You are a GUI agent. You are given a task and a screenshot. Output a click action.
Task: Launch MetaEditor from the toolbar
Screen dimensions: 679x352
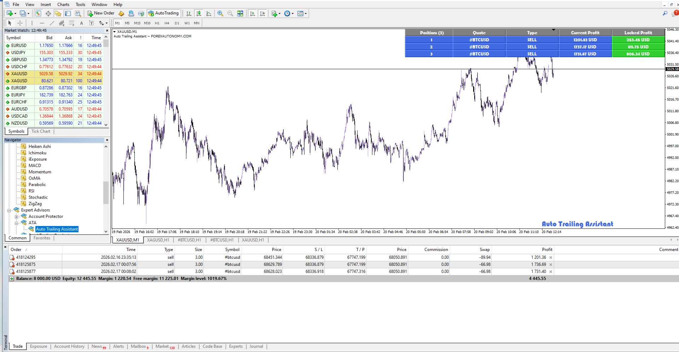pyautogui.click(x=121, y=13)
